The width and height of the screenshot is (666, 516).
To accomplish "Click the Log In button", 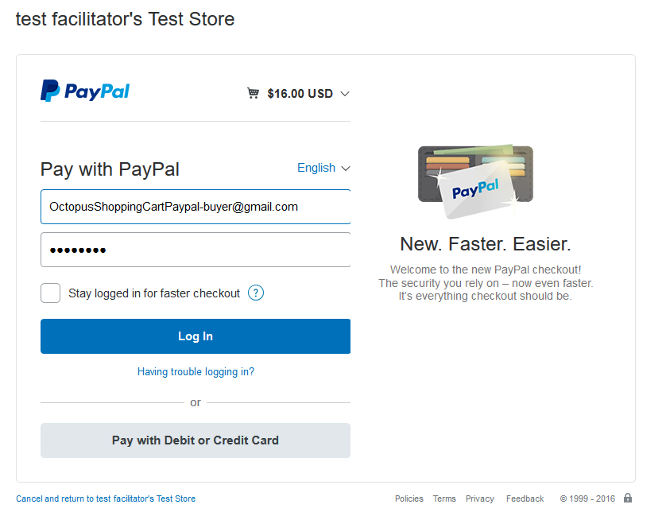I will 195,336.
